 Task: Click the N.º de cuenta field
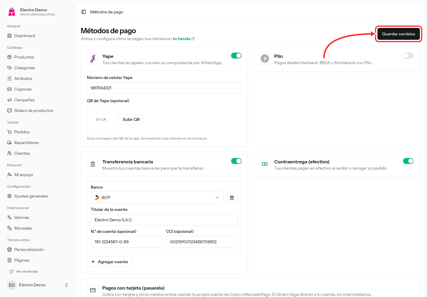[127, 242]
